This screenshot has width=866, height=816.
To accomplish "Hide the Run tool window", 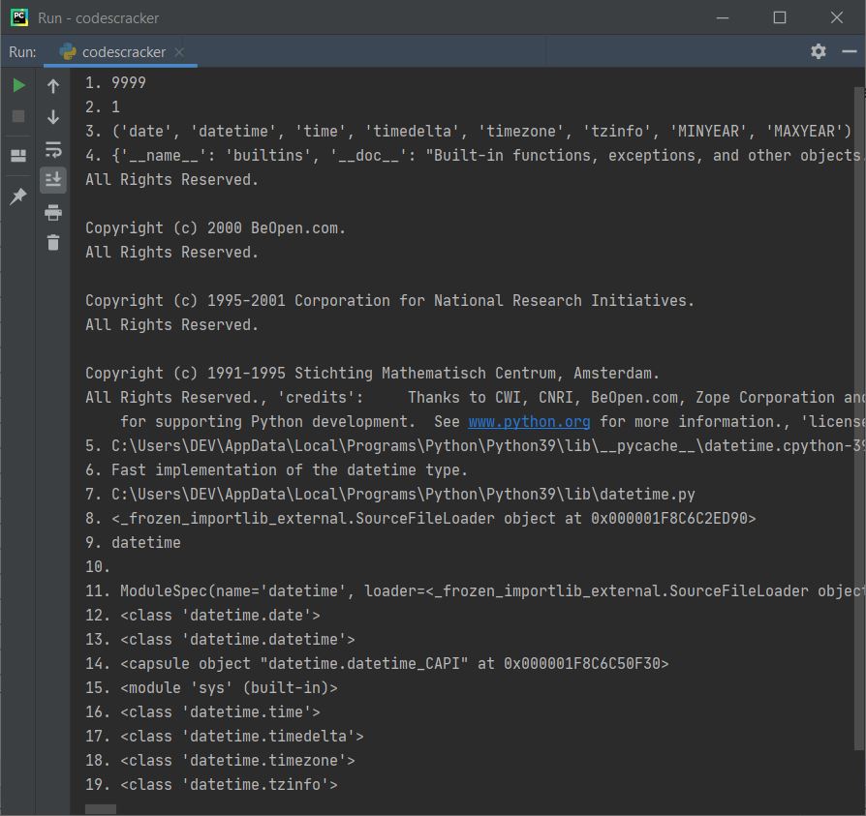I will [850, 51].
